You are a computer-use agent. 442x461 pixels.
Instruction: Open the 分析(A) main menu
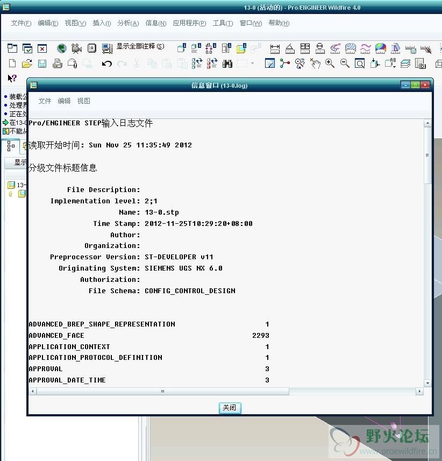click(128, 23)
